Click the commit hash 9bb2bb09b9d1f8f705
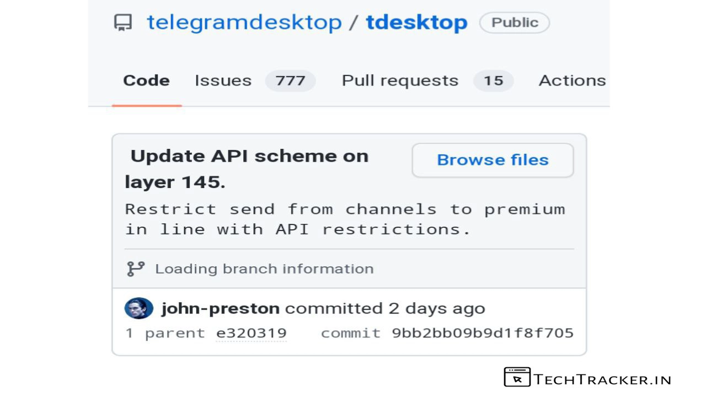706x397 pixels. pyautogui.click(x=483, y=333)
